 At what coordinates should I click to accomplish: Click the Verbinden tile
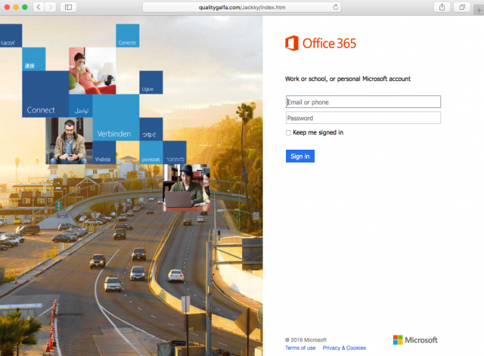click(x=116, y=118)
